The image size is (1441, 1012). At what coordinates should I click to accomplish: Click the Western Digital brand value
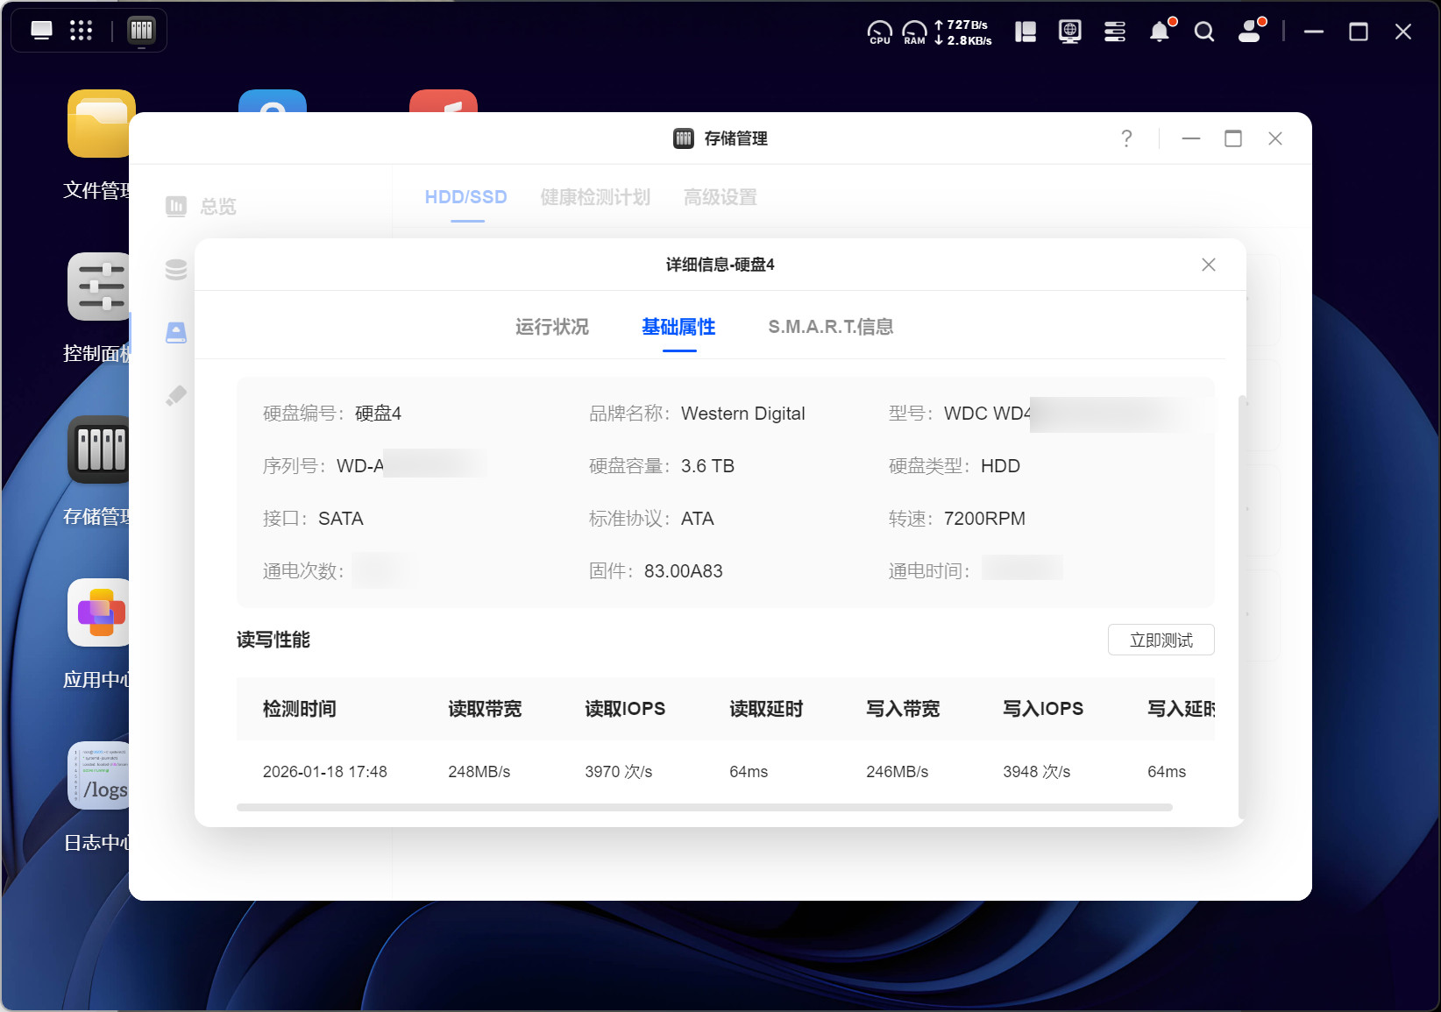[743, 414]
